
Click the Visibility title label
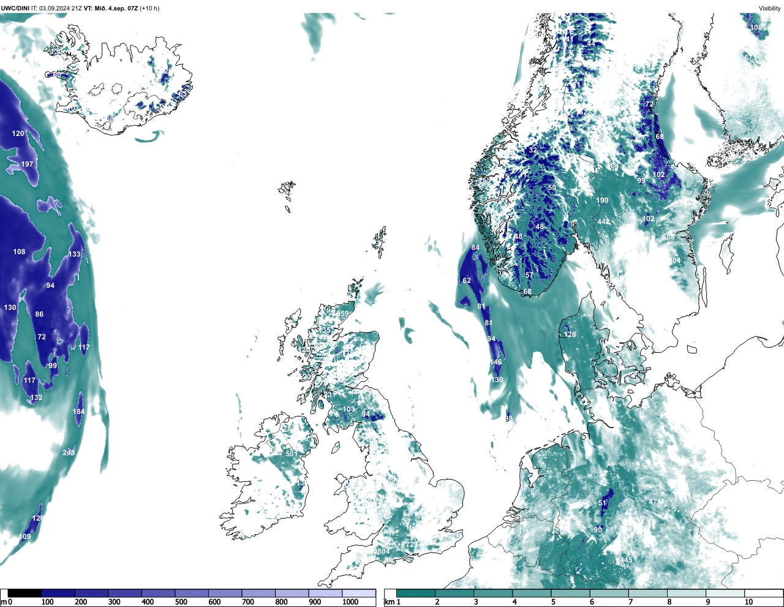[770, 9]
